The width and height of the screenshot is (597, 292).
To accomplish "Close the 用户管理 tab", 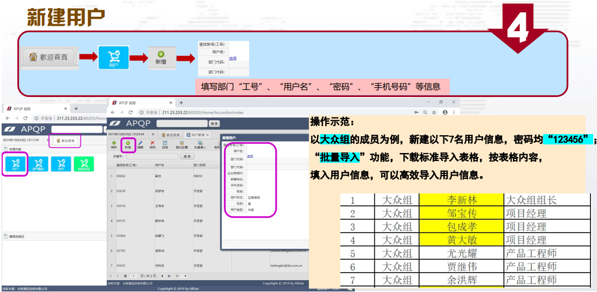I will (208, 135).
